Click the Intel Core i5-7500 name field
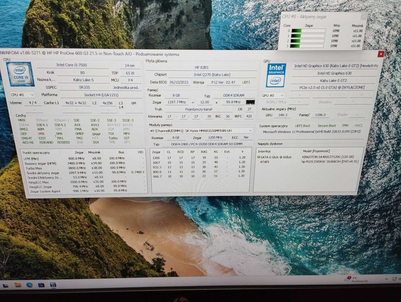The width and height of the screenshot is (401, 302). pos(72,65)
